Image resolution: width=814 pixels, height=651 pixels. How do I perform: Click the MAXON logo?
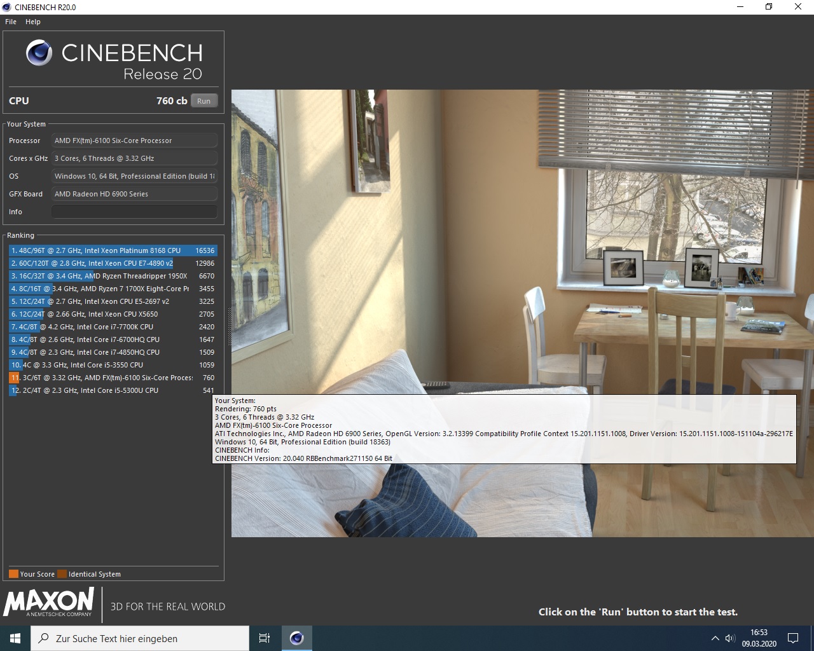click(x=49, y=602)
